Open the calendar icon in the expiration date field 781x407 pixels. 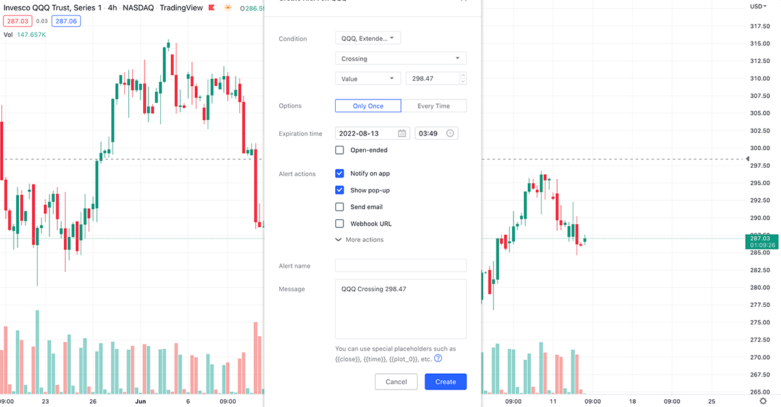[x=402, y=133]
